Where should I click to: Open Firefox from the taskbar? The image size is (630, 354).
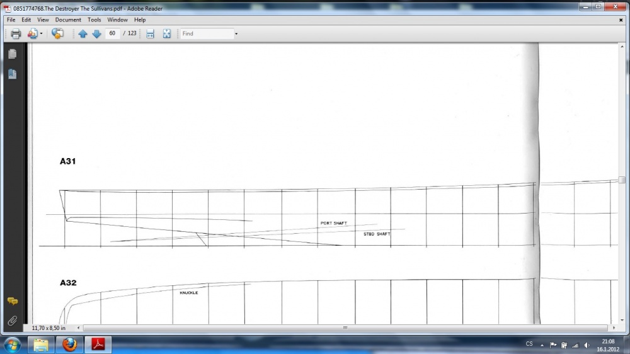point(69,345)
